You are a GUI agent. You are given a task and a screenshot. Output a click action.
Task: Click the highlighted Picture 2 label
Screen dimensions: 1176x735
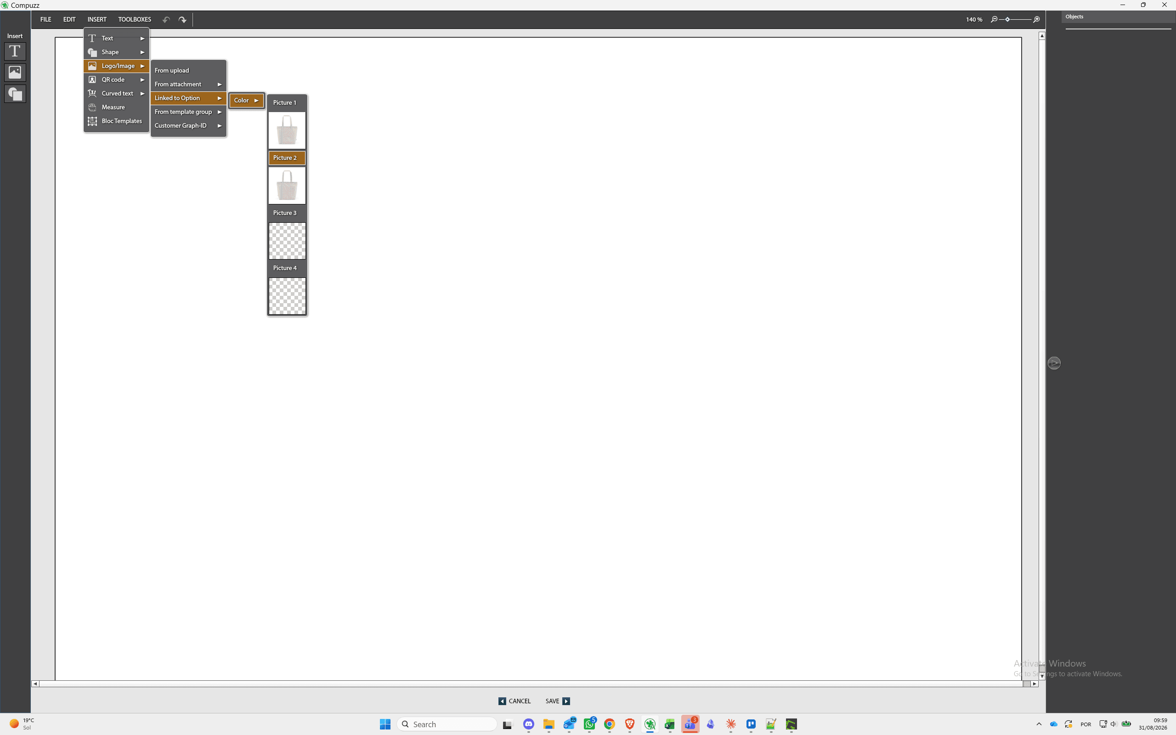coord(287,158)
